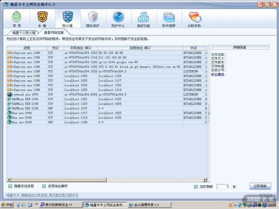Click the ravmond.exe:1876 process icon

[x=10, y=94]
